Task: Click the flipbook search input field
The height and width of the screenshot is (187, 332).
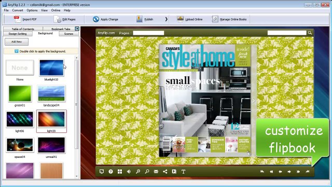Action: (x=287, y=33)
